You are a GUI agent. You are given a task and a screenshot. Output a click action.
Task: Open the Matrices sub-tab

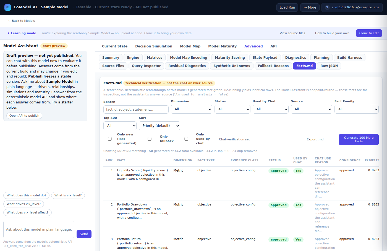[x=155, y=58]
